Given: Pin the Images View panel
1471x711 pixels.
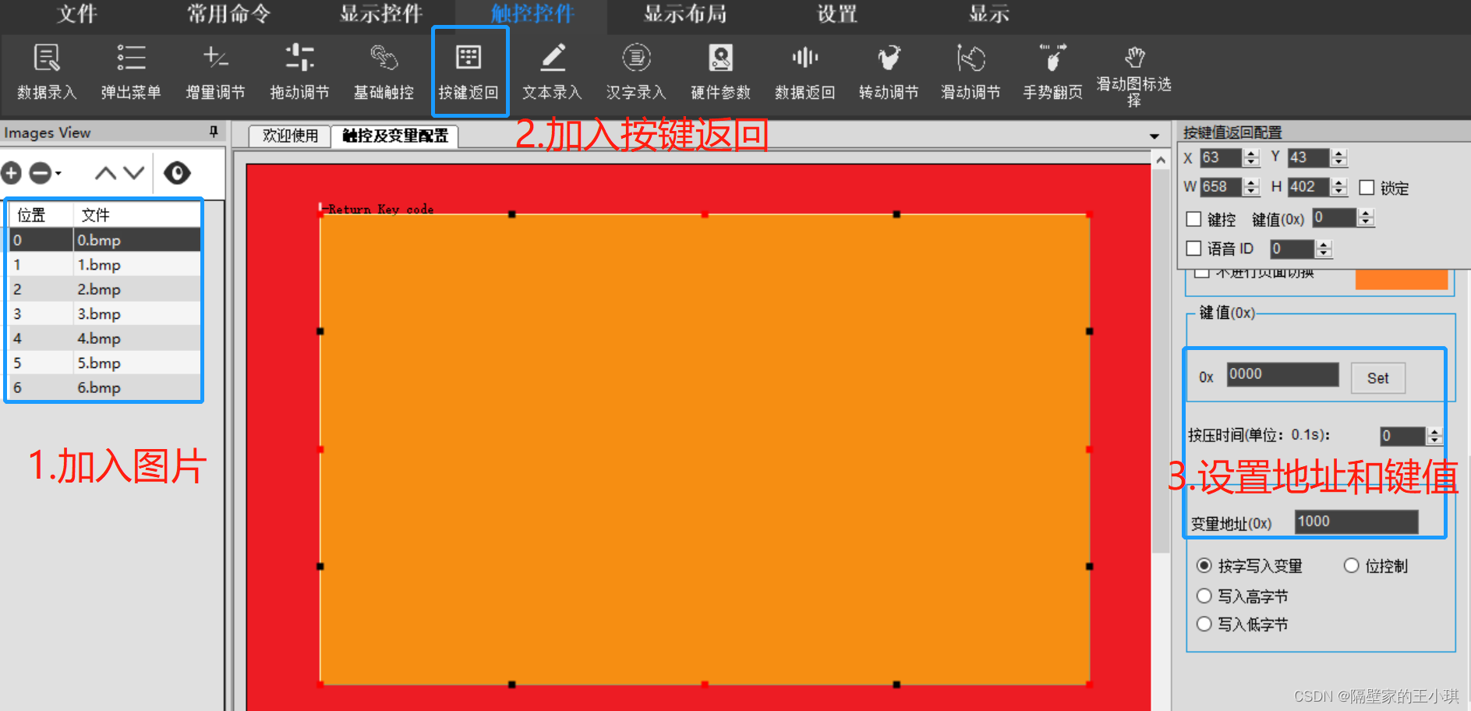Looking at the screenshot, I should coord(214,132).
